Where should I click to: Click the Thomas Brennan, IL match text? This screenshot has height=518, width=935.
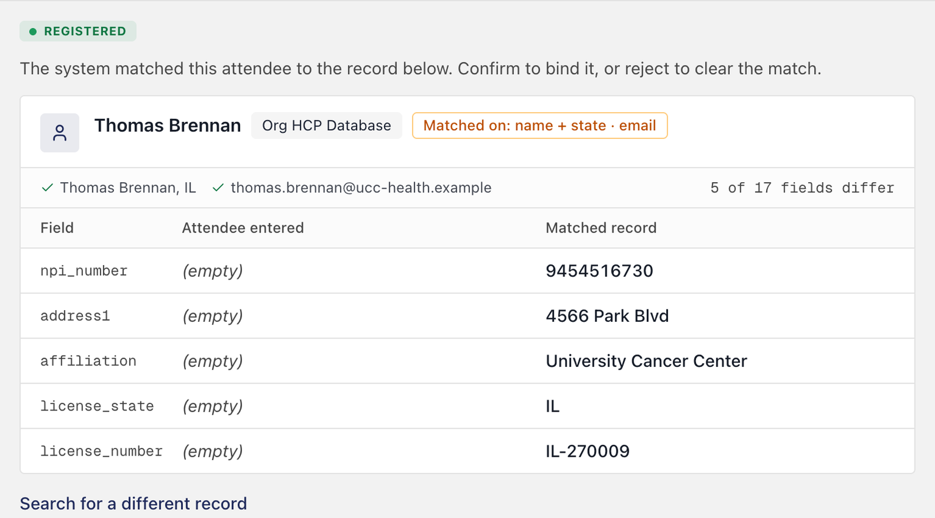[x=128, y=187]
